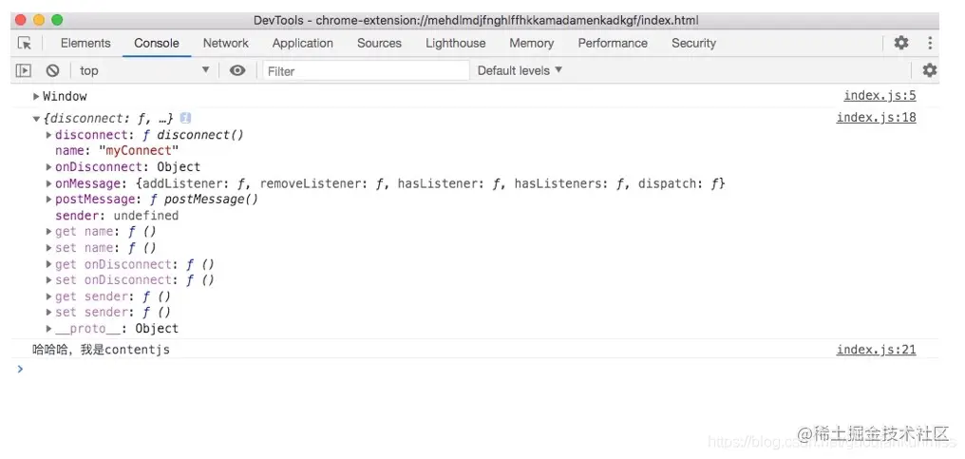Expand the Window object entry
Screen dimensions: 965x459
coord(36,96)
